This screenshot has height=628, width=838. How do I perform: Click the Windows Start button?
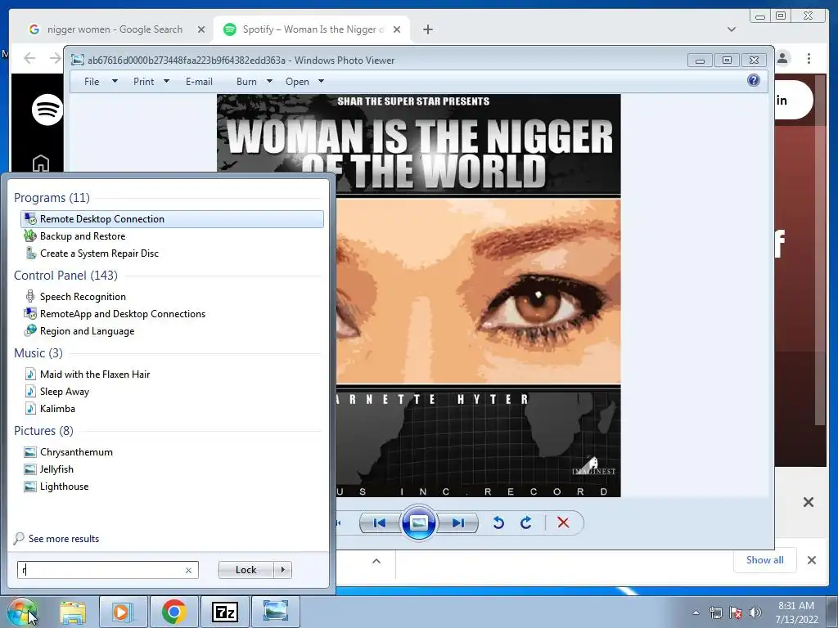pyautogui.click(x=21, y=612)
